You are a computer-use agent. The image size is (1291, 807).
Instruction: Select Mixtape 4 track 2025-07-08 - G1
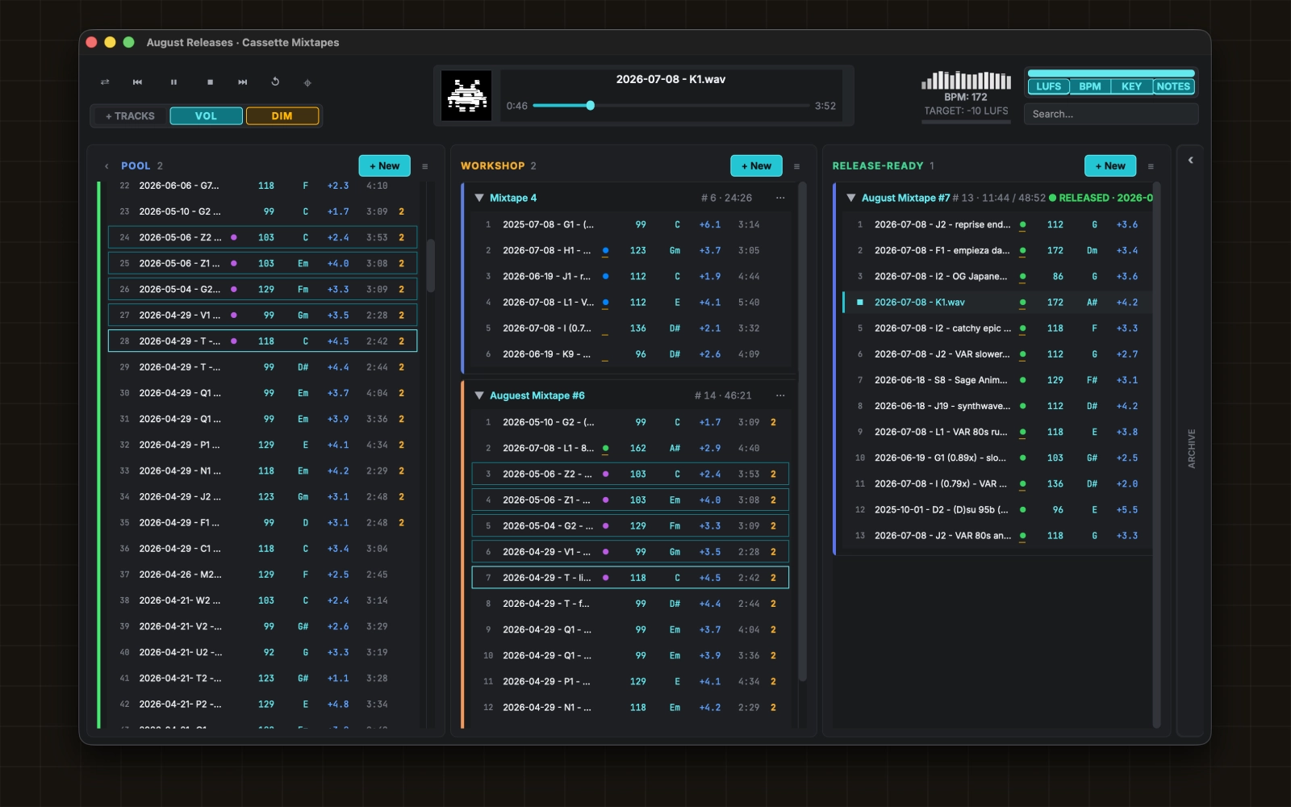629,225
